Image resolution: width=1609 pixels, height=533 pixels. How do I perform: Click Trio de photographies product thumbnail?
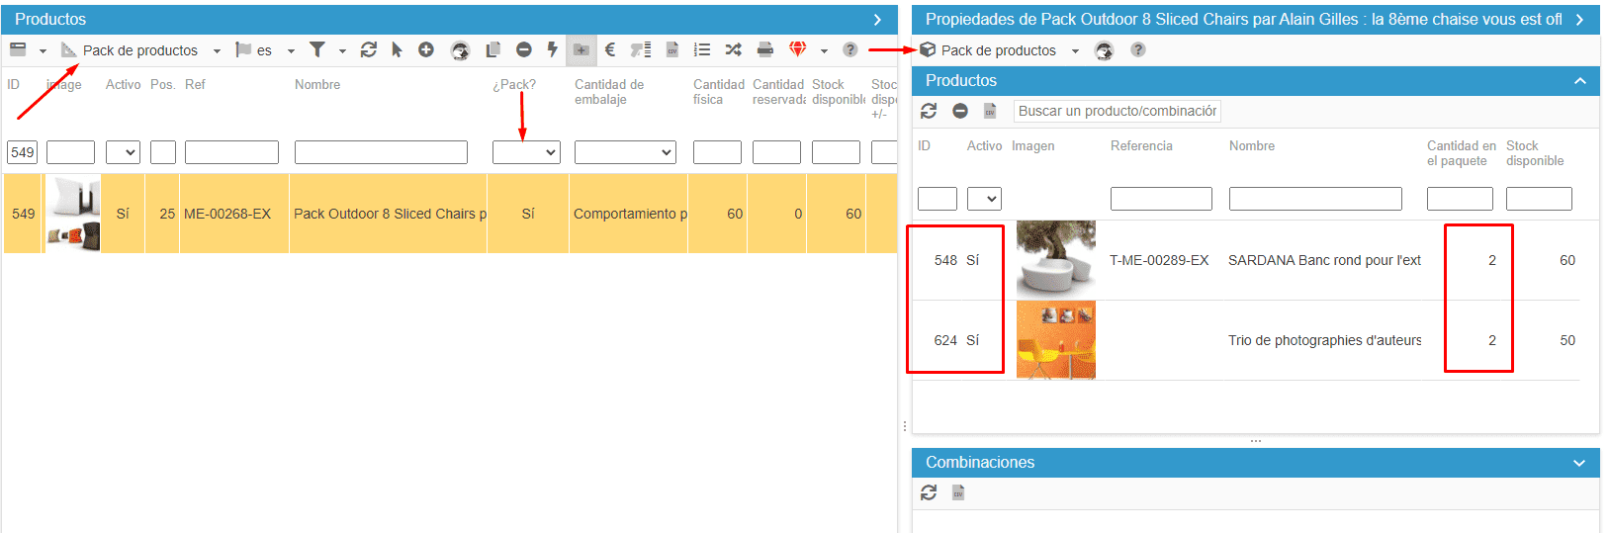click(1055, 340)
